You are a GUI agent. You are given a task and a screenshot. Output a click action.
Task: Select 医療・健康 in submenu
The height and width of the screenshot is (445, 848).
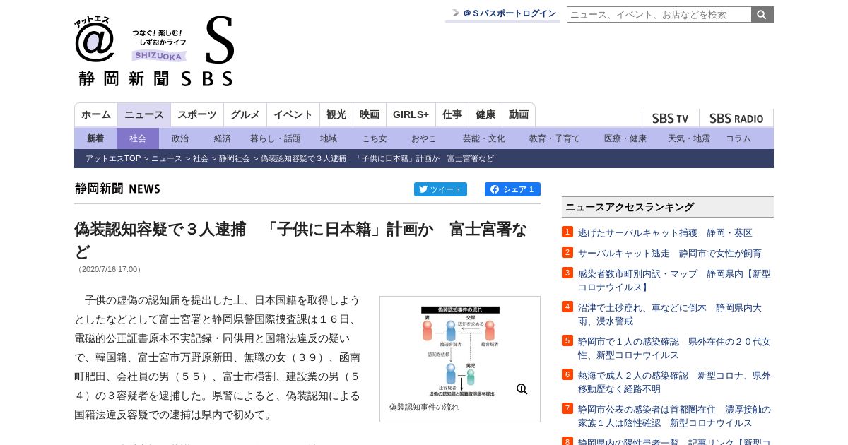point(625,138)
